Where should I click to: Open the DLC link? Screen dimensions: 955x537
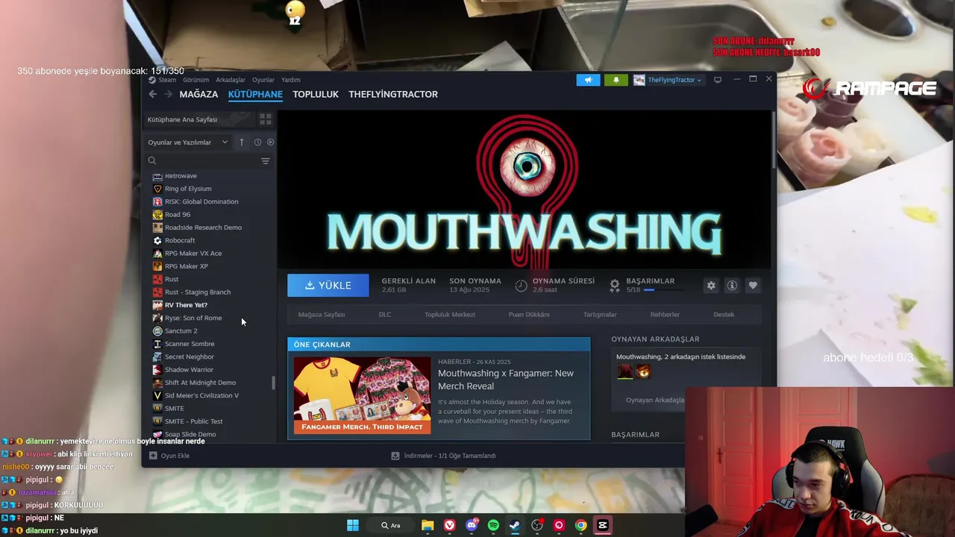pyautogui.click(x=384, y=315)
